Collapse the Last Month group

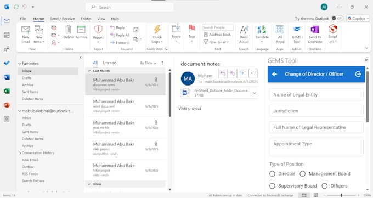(89, 71)
